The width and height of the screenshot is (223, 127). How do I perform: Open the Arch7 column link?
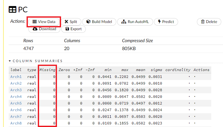click(16, 117)
